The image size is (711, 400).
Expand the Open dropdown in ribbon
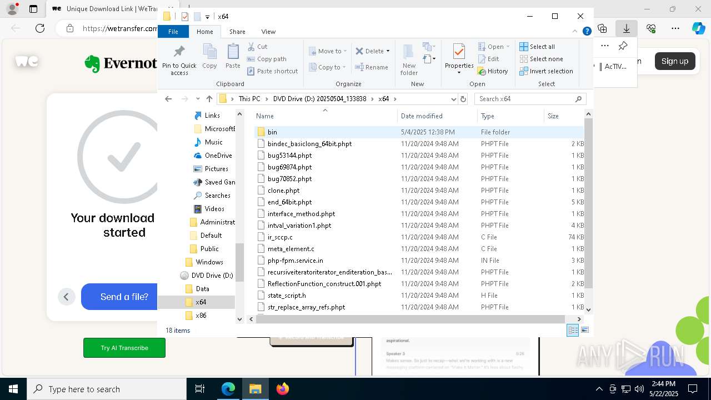click(507, 47)
